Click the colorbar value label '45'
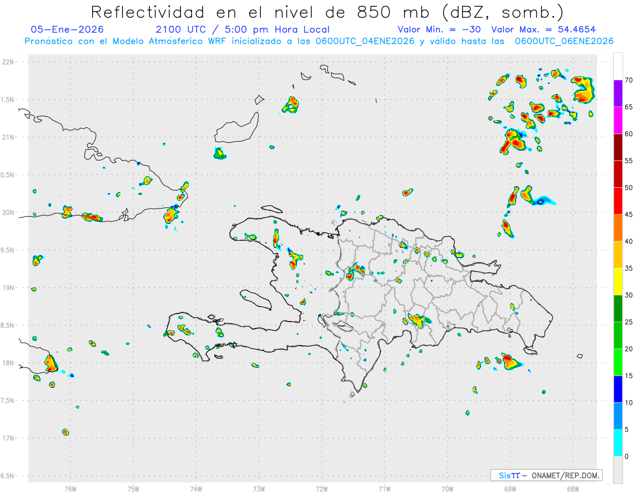The height and width of the screenshot is (496, 643). pyautogui.click(x=630, y=215)
